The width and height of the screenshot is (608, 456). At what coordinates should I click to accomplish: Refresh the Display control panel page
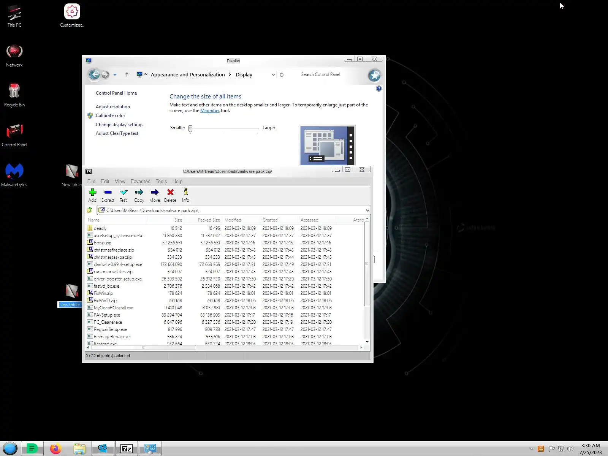pyautogui.click(x=282, y=74)
